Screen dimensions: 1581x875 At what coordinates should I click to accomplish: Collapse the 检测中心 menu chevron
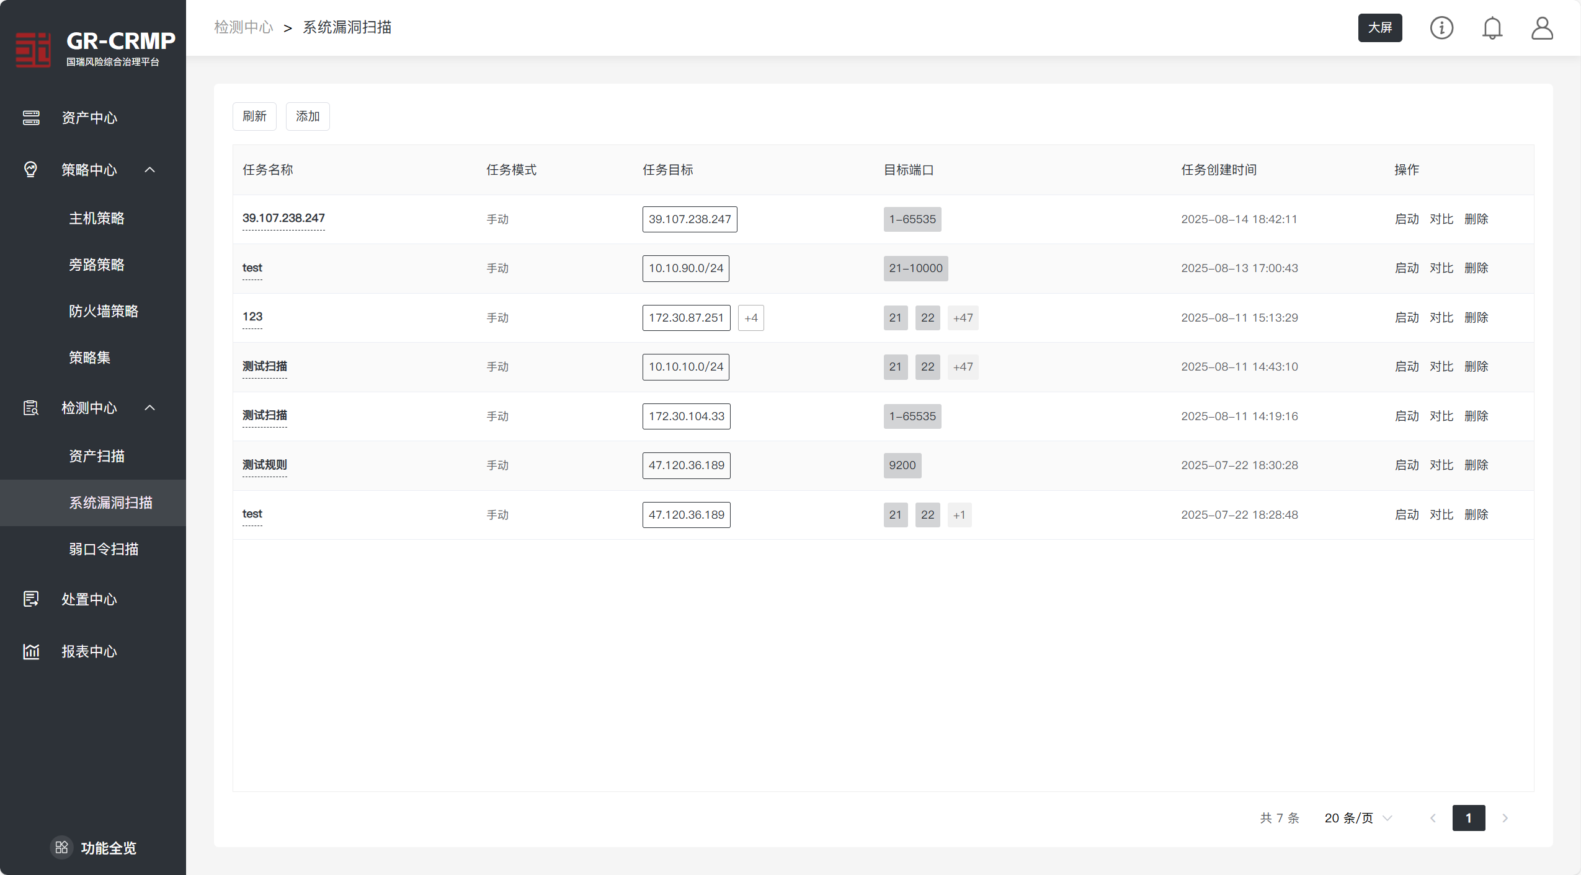(x=149, y=408)
